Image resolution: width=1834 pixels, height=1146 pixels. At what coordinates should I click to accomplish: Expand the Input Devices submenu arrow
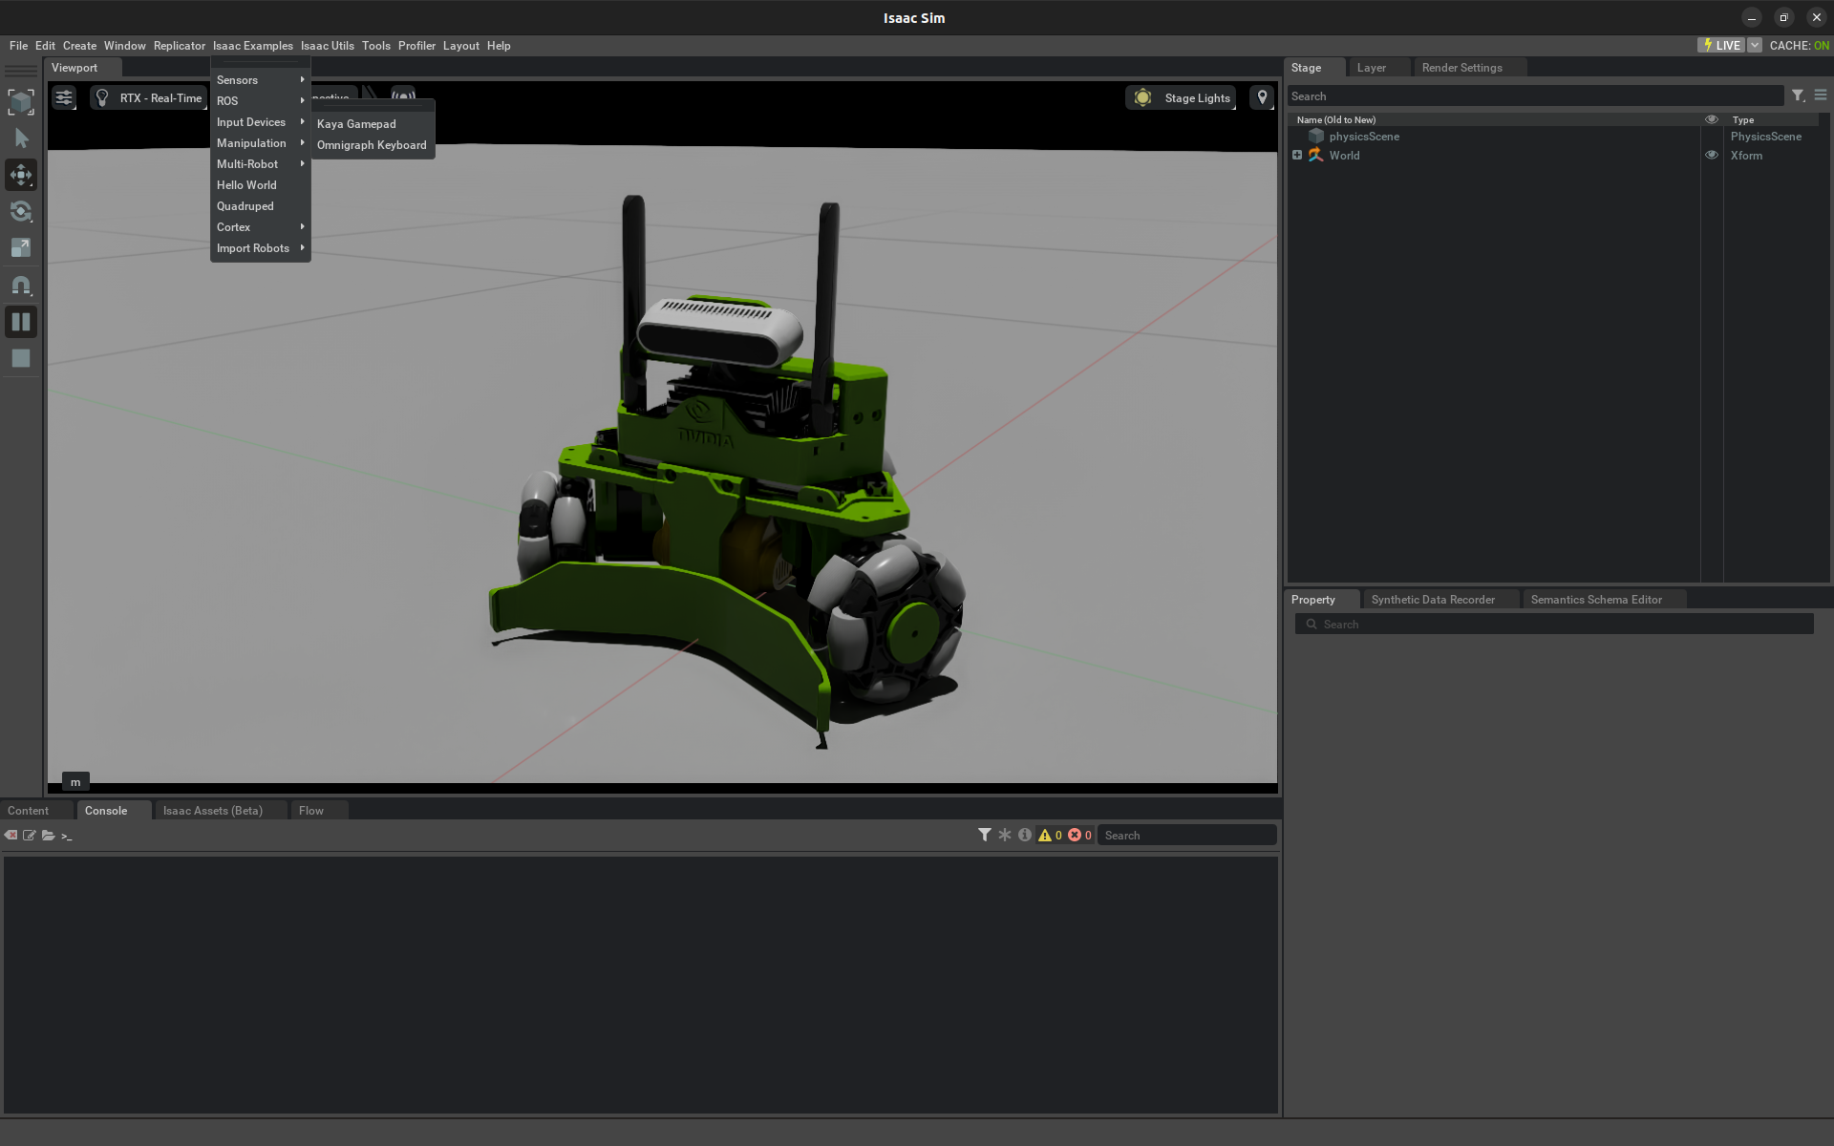[302, 121]
